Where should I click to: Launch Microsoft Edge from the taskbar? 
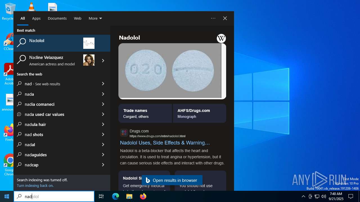[x=116, y=196]
